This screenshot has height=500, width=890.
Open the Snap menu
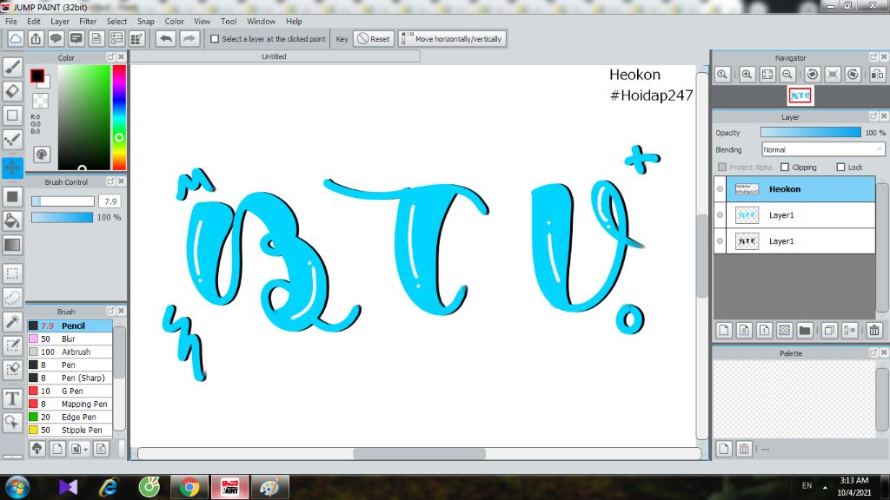coord(145,22)
